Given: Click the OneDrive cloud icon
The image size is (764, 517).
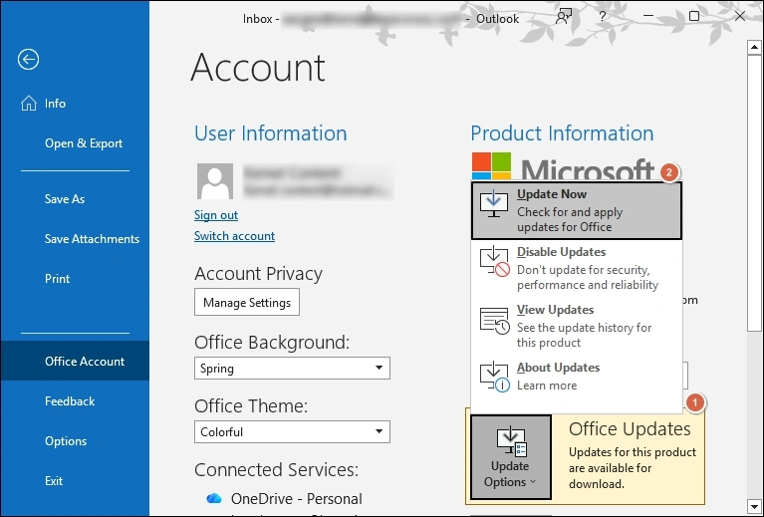Looking at the screenshot, I should coord(214,498).
